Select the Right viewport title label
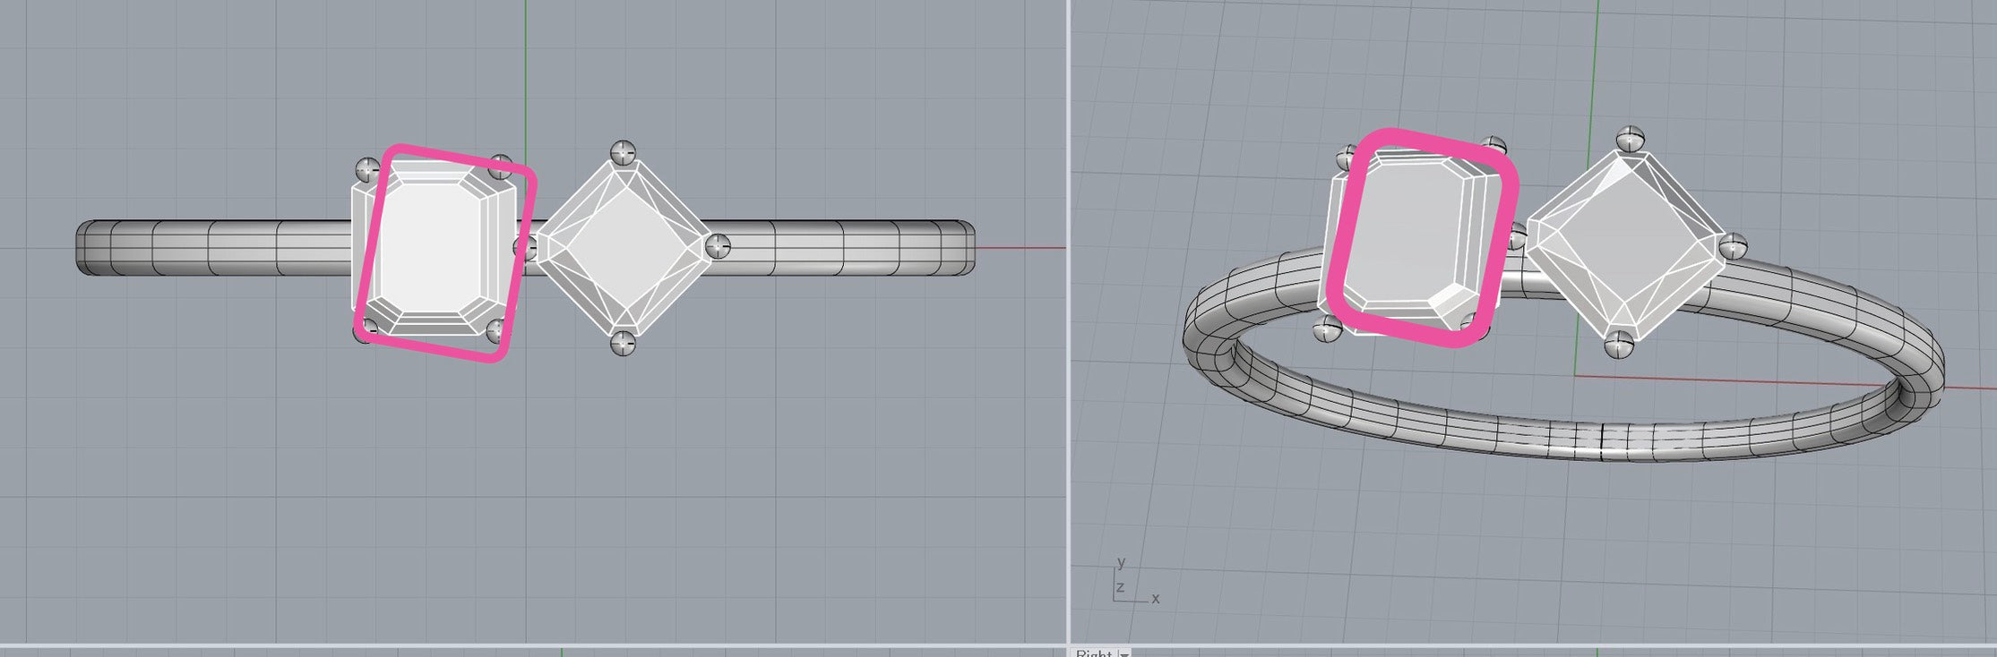This screenshot has width=1997, height=657. pos(1093,654)
